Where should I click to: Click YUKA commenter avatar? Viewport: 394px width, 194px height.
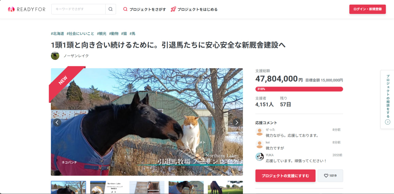pos(259,157)
